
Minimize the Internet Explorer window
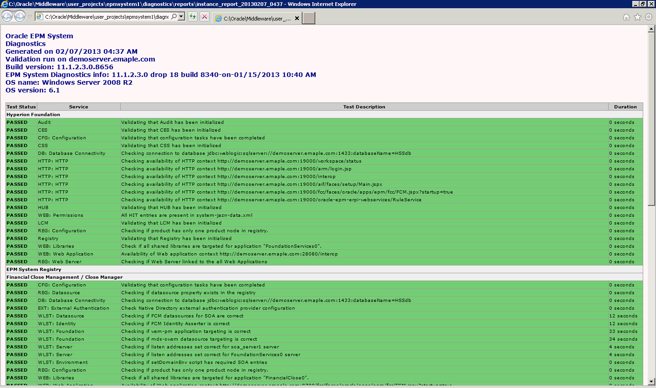pos(635,4)
